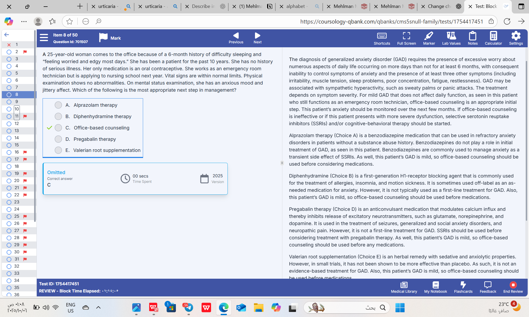Enter Full Screen mode
529x317 pixels.
(x=406, y=38)
